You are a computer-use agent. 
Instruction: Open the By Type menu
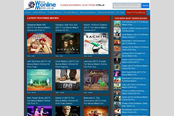pos(120,12)
